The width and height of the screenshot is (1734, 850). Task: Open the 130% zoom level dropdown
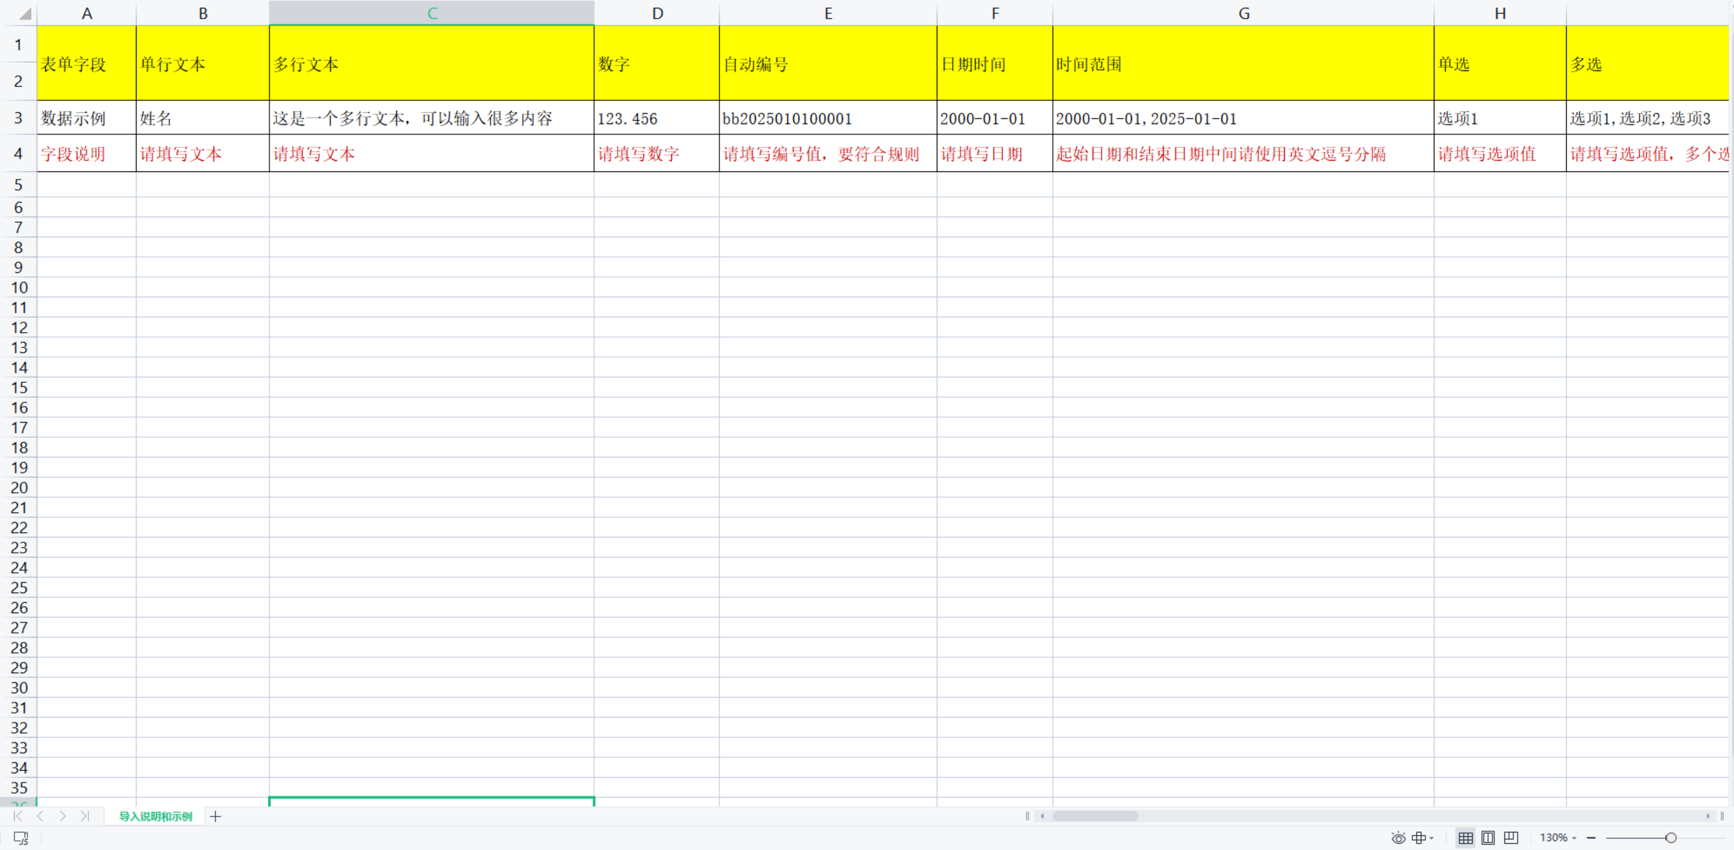pos(1557,838)
